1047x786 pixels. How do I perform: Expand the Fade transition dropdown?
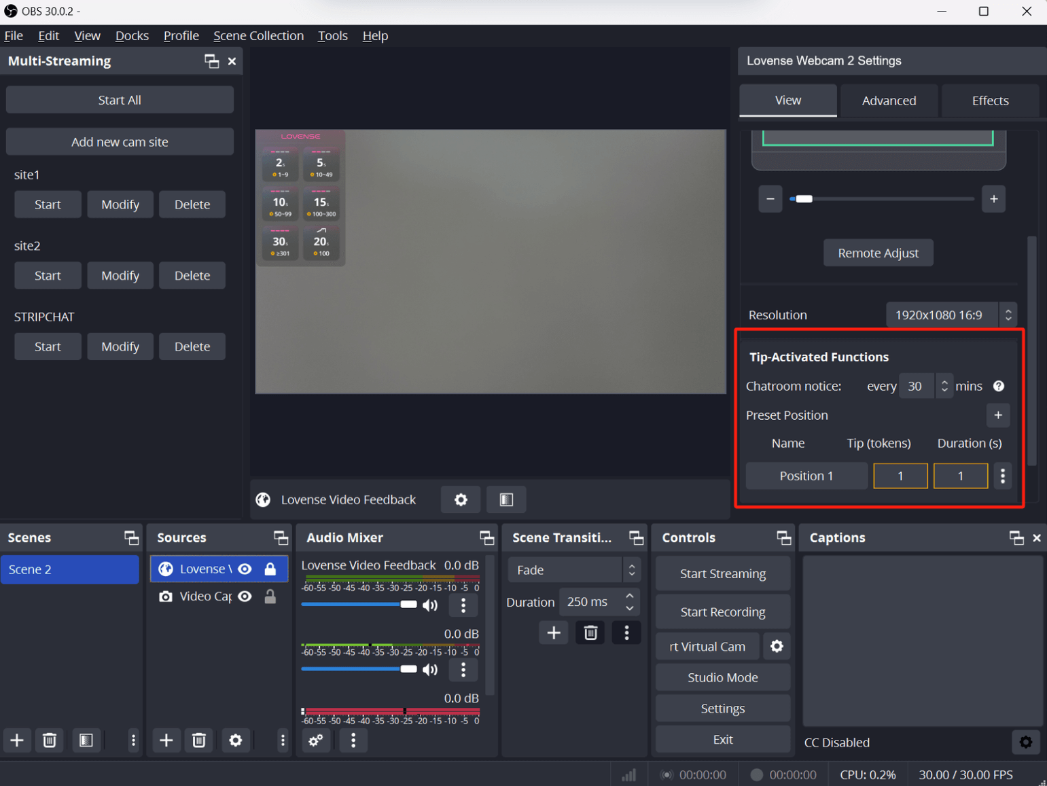[x=573, y=570]
